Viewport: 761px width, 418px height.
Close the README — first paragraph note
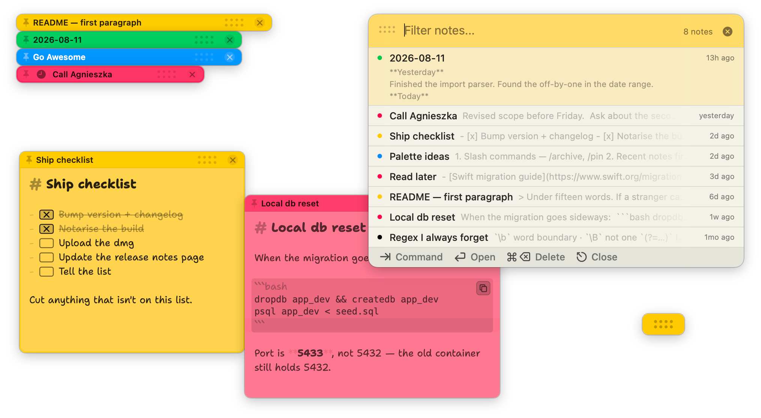point(260,23)
